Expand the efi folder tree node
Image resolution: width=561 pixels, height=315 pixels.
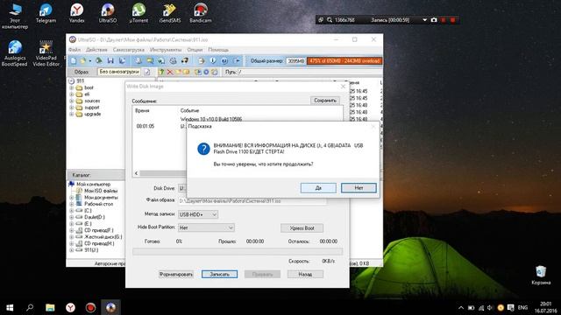(72, 94)
